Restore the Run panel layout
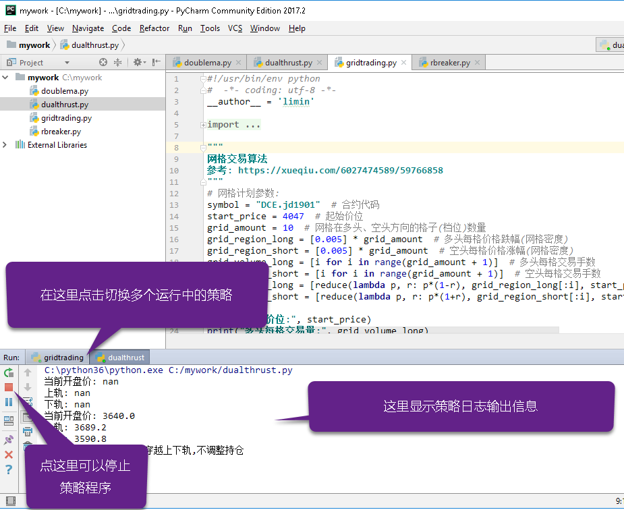Screen dimensions: 624x510 pos(9,421)
